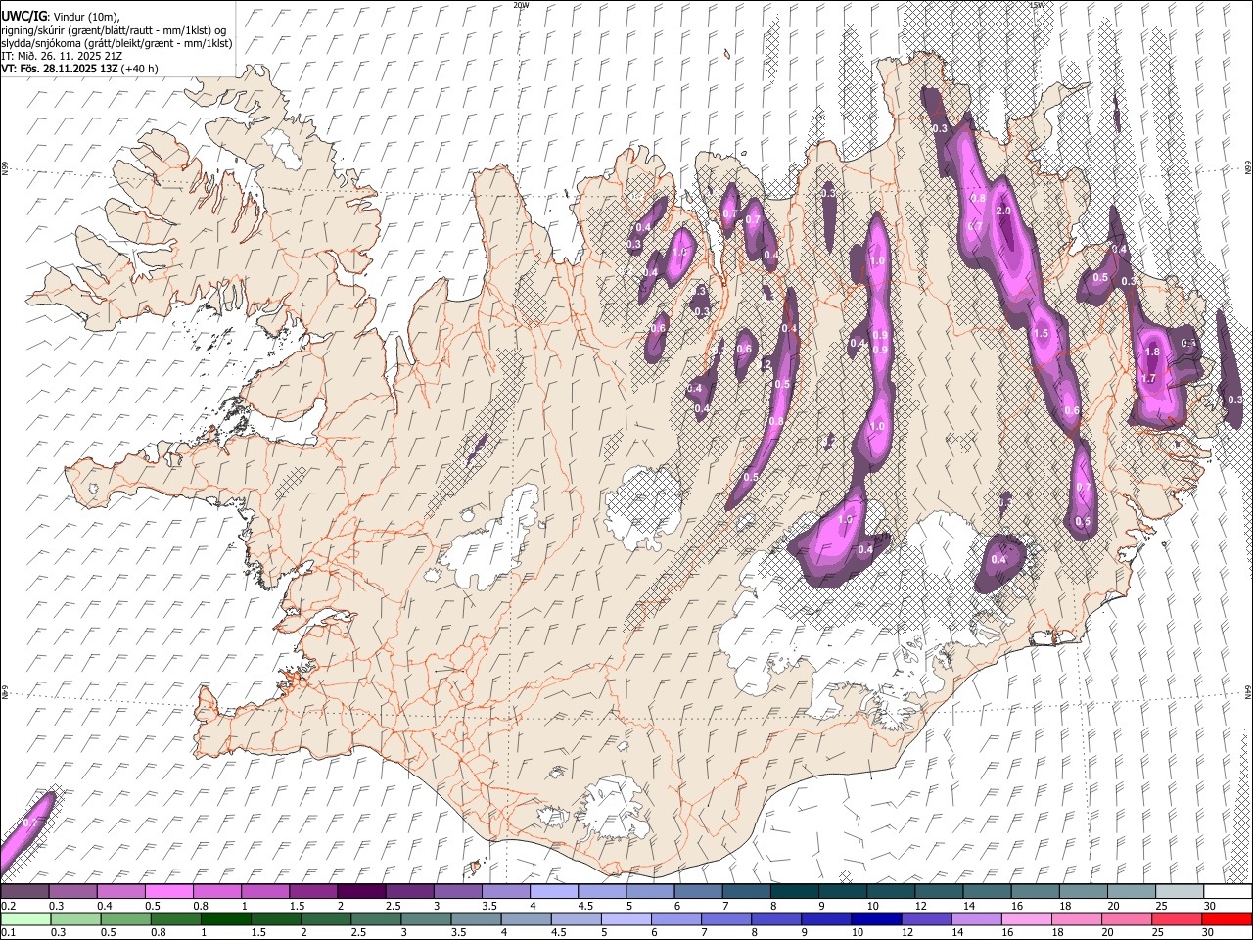Viewport: 1253px width, 940px height.
Task: Click the snow legend swatch between 6 and 7
Action: point(697,892)
